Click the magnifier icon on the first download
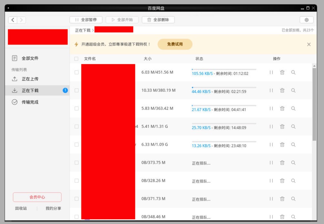The height and width of the screenshot is (224, 324). click(x=293, y=72)
